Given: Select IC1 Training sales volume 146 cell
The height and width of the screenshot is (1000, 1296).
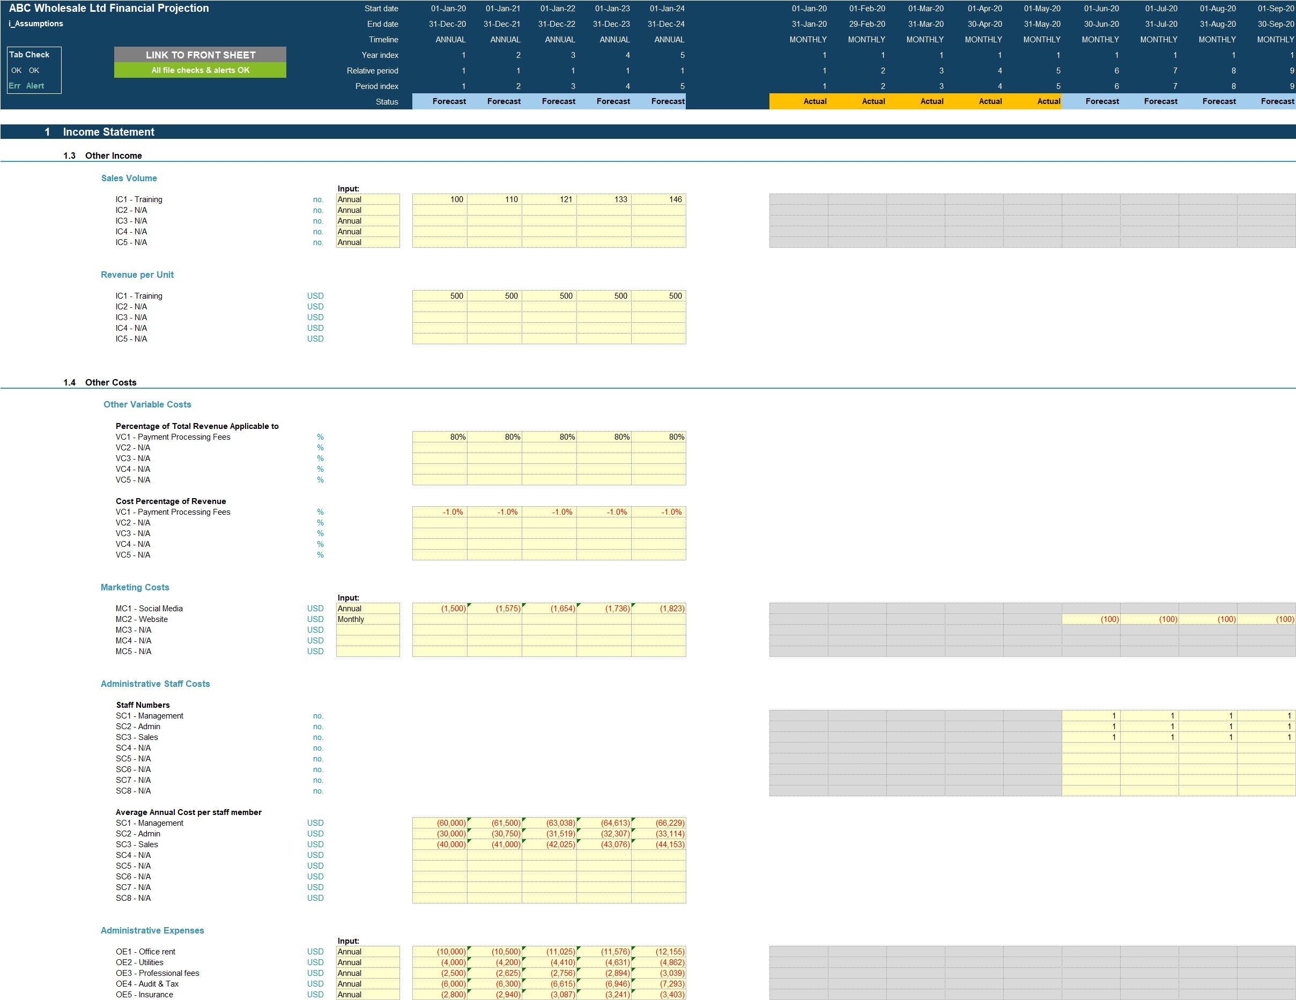Looking at the screenshot, I should click(658, 199).
